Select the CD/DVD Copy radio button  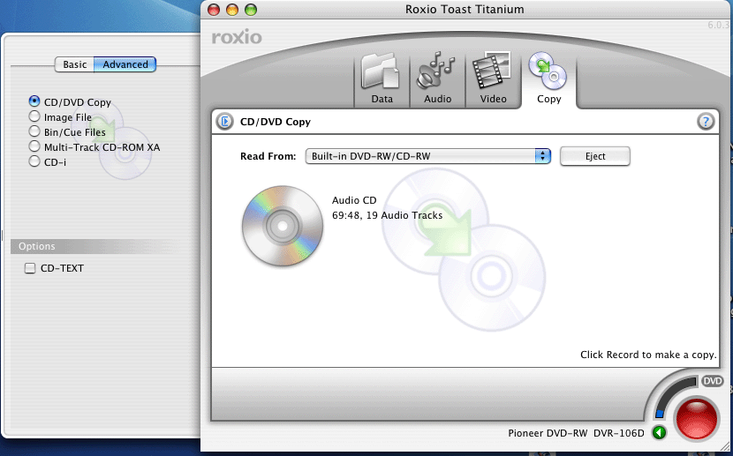click(x=34, y=101)
